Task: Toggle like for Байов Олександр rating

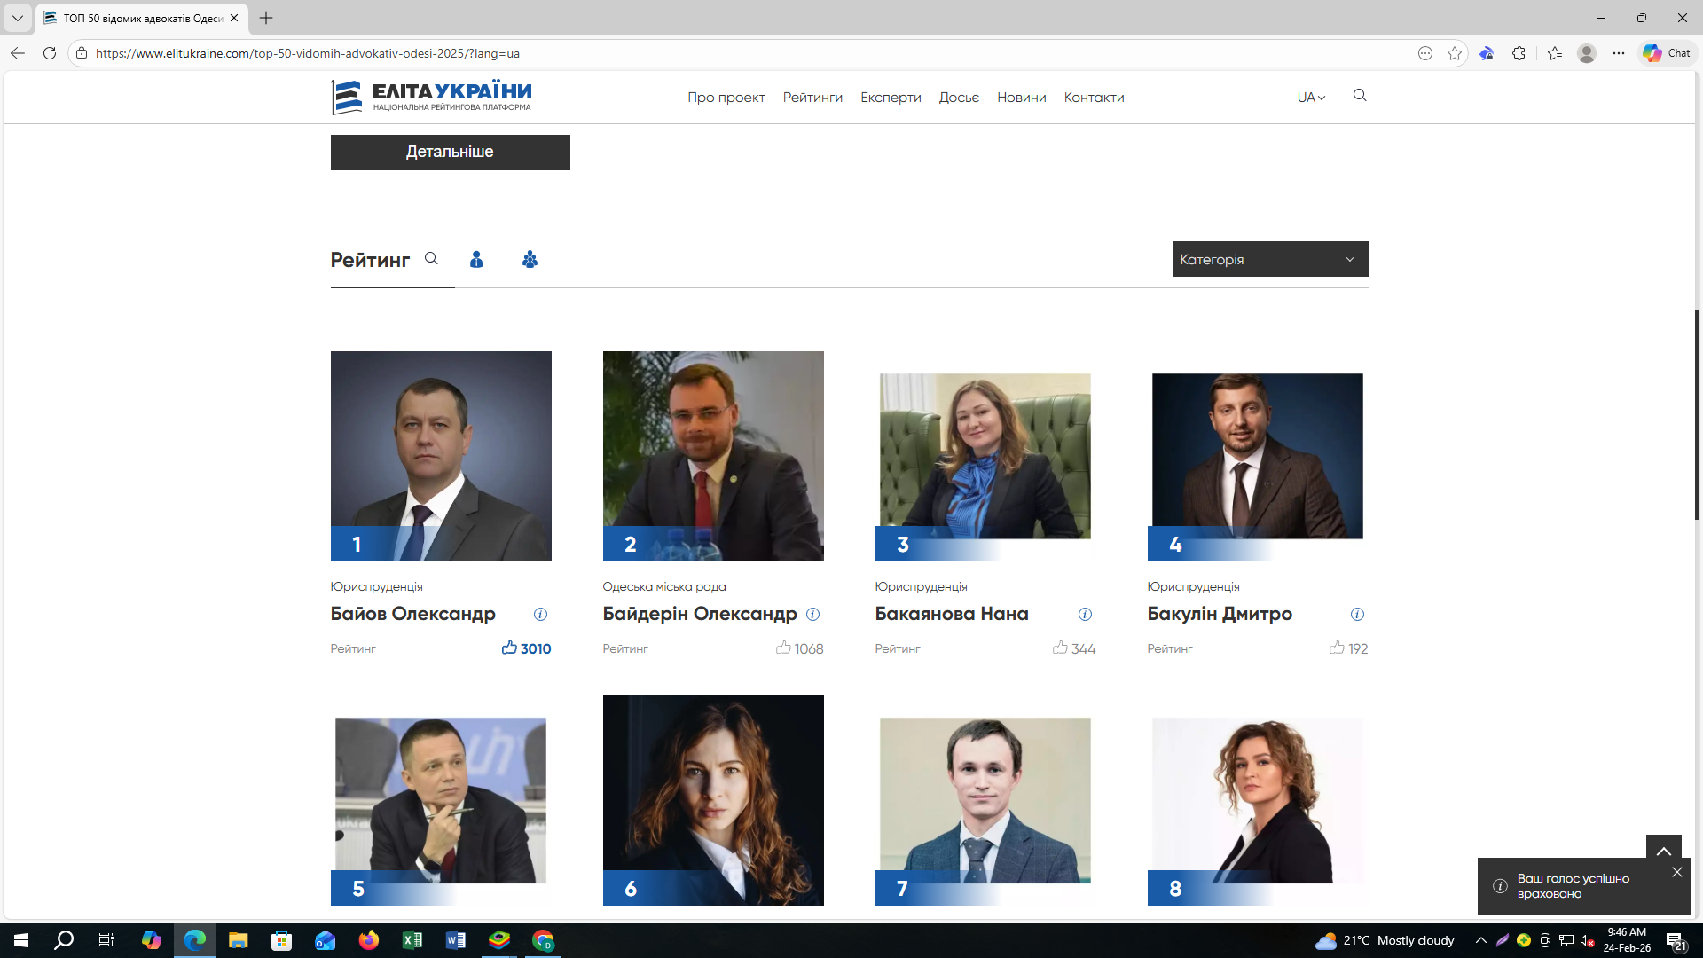Action: pyautogui.click(x=509, y=648)
